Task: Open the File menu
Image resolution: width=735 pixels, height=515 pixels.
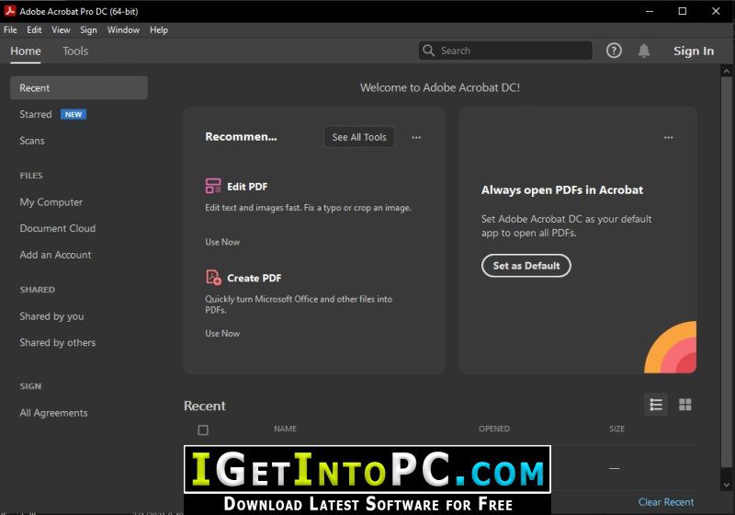Action: 10,30
